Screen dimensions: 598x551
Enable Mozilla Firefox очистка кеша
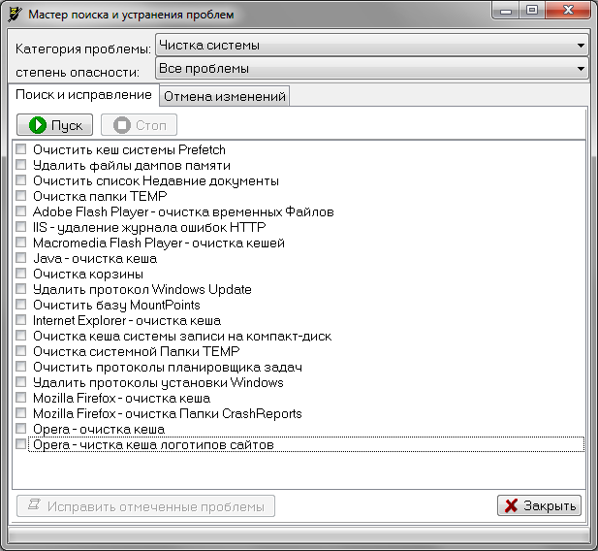(21, 398)
